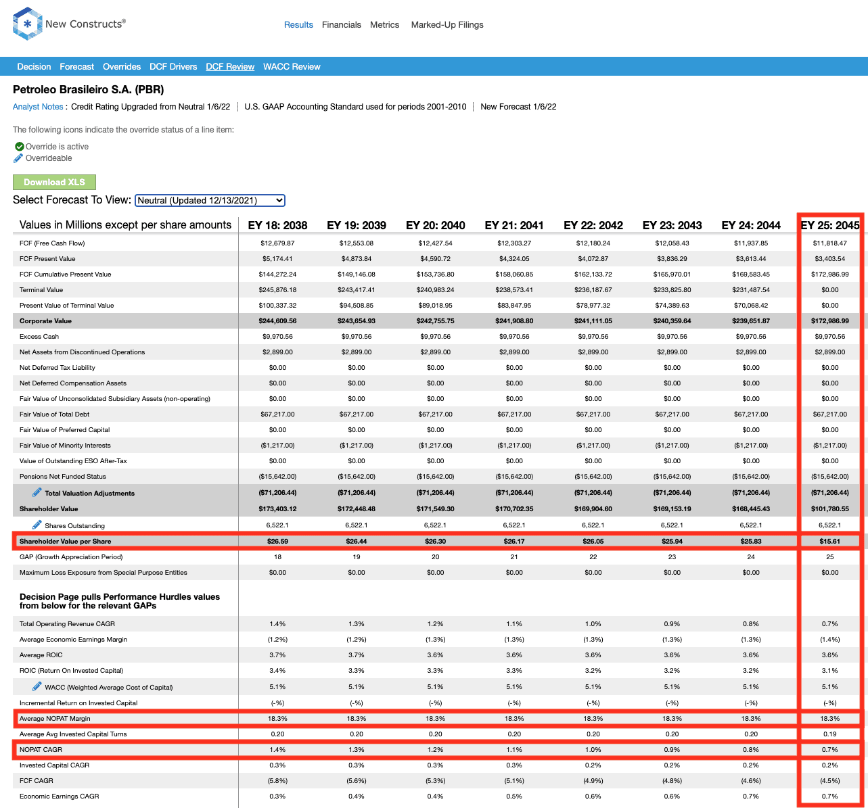Click Petroleo Brasileiro S.A. (PBR) heading
Screen dimensions: 868x808
point(89,89)
